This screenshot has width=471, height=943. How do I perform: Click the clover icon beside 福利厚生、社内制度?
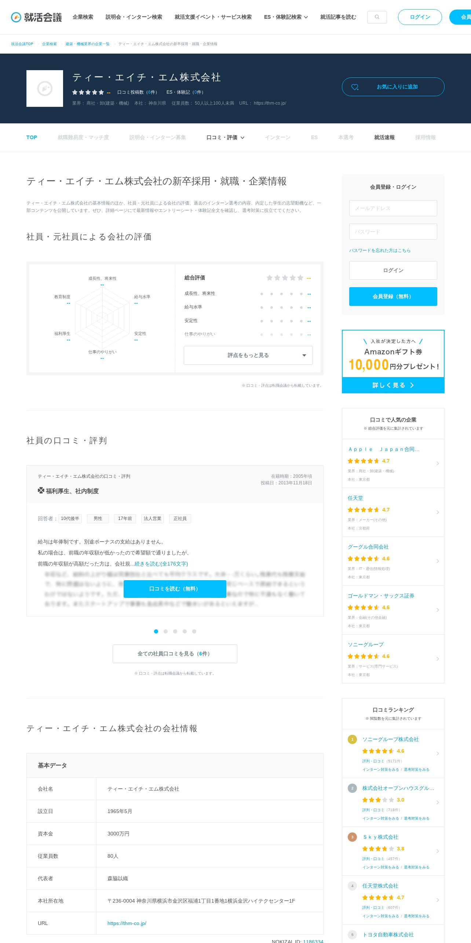click(41, 491)
